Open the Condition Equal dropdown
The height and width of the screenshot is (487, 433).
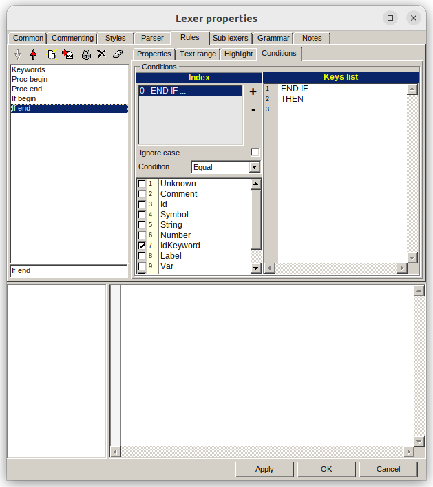point(254,167)
